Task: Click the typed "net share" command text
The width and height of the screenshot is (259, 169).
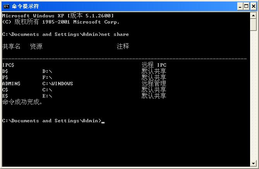Action: click(115, 34)
